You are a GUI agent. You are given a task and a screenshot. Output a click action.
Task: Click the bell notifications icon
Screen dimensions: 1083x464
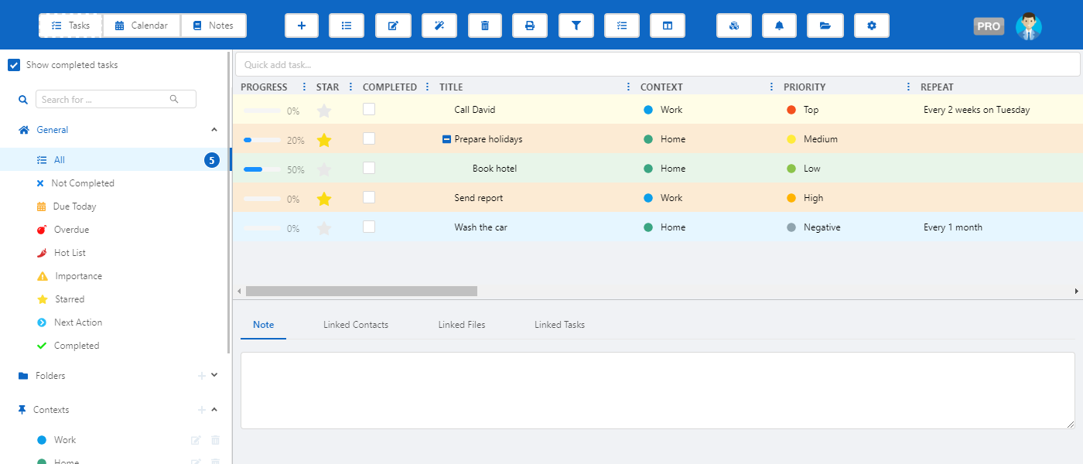(779, 26)
